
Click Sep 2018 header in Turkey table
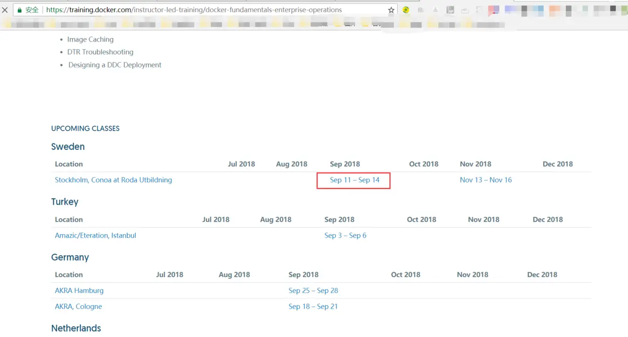click(339, 220)
